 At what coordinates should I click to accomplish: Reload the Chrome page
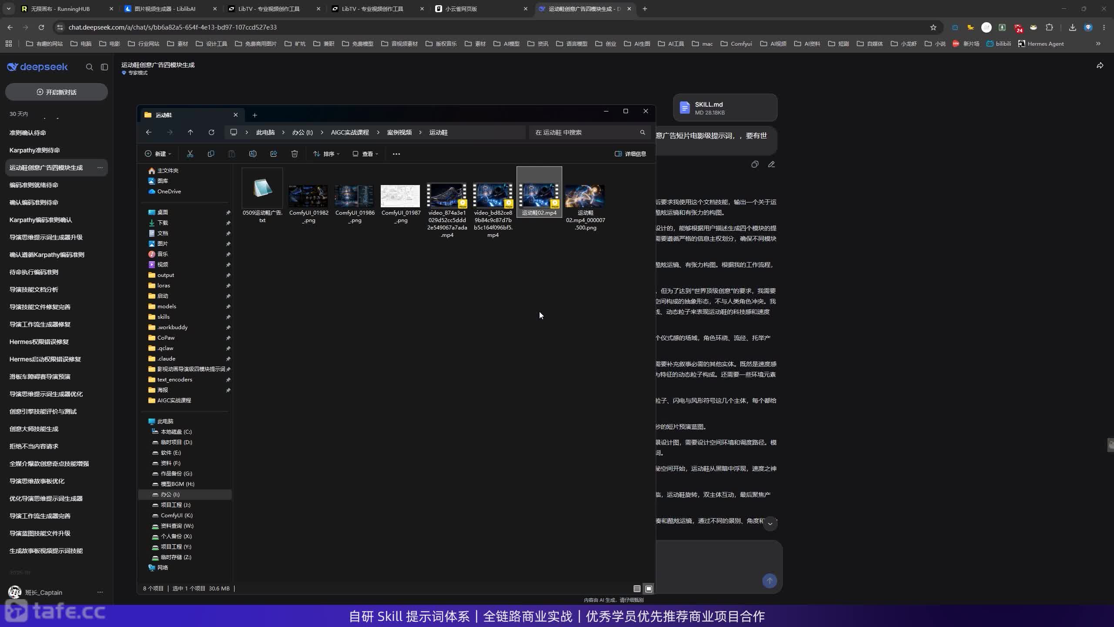(41, 27)
